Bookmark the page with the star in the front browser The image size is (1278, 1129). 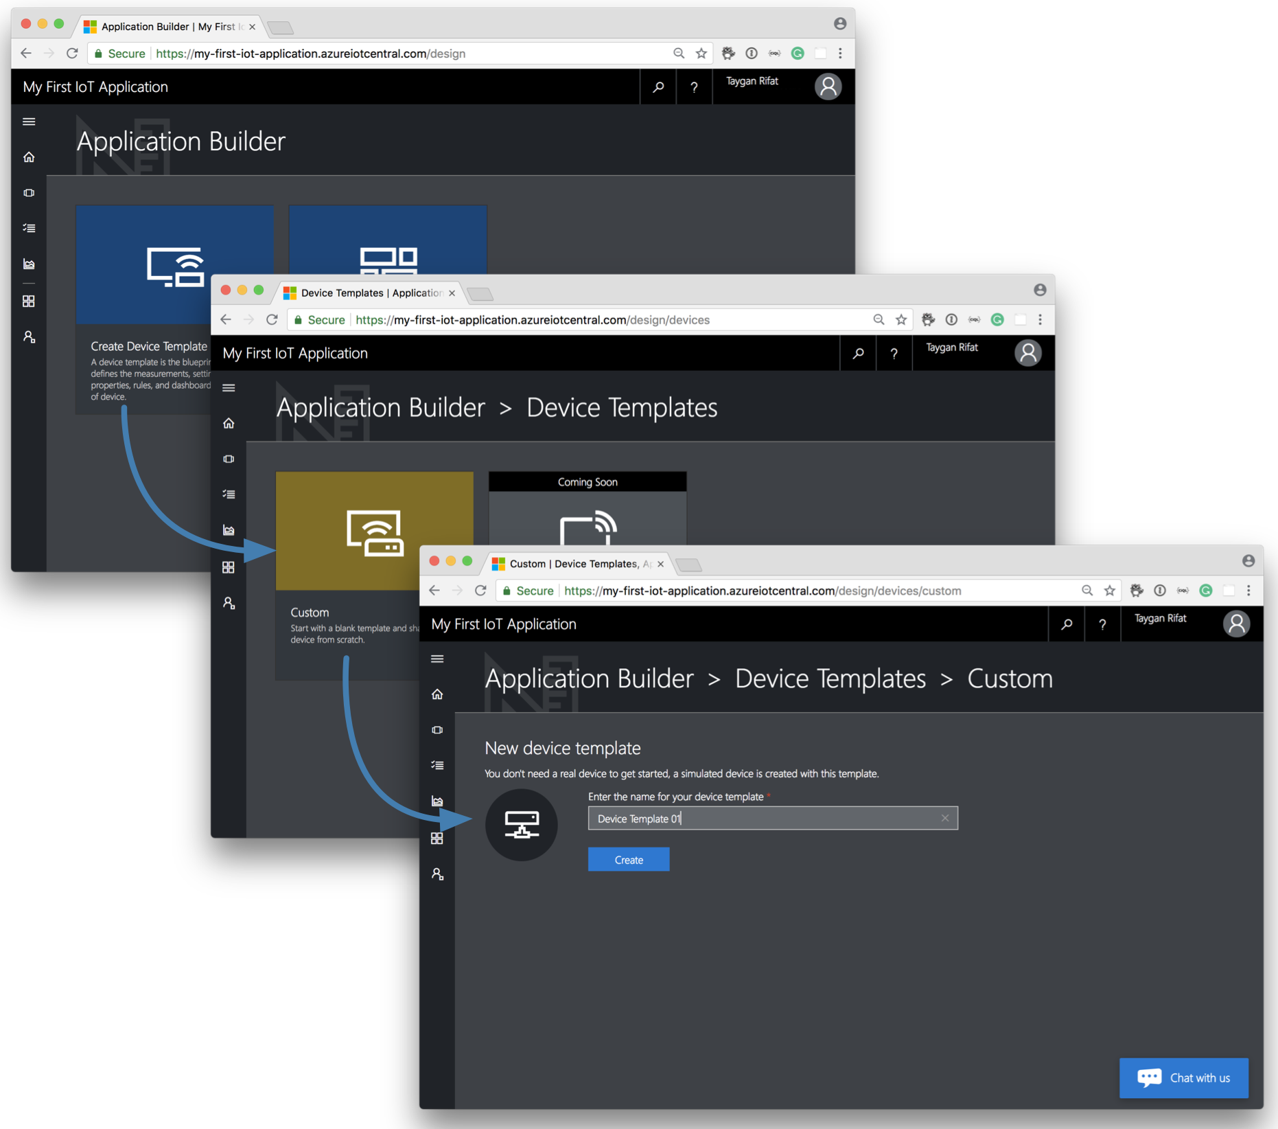click(1110, 591)
